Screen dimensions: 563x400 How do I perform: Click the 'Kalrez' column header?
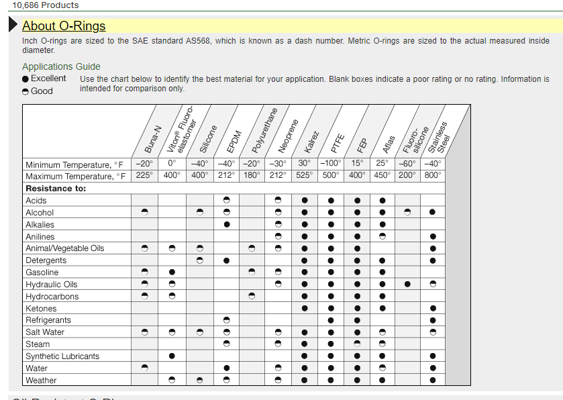(x=311, y=142)
